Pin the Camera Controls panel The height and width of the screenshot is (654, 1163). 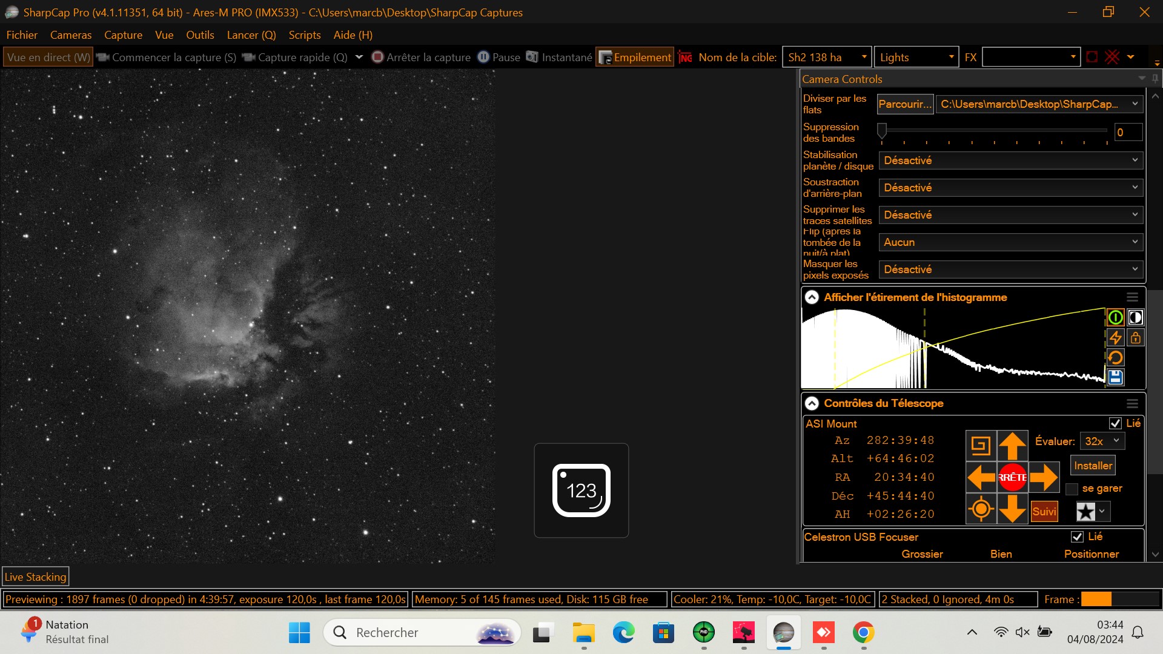coord(1155,79)
